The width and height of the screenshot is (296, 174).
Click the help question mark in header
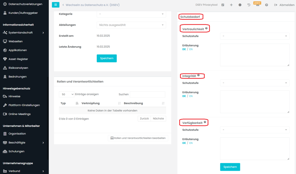266,5
